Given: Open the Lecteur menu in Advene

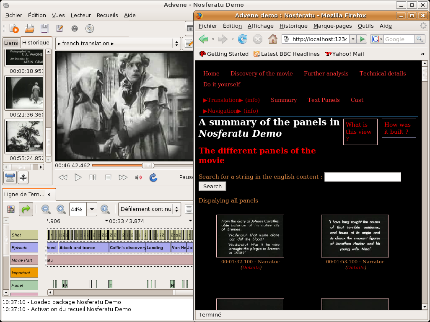Looking at the screenshot, I should coord(80,15).
